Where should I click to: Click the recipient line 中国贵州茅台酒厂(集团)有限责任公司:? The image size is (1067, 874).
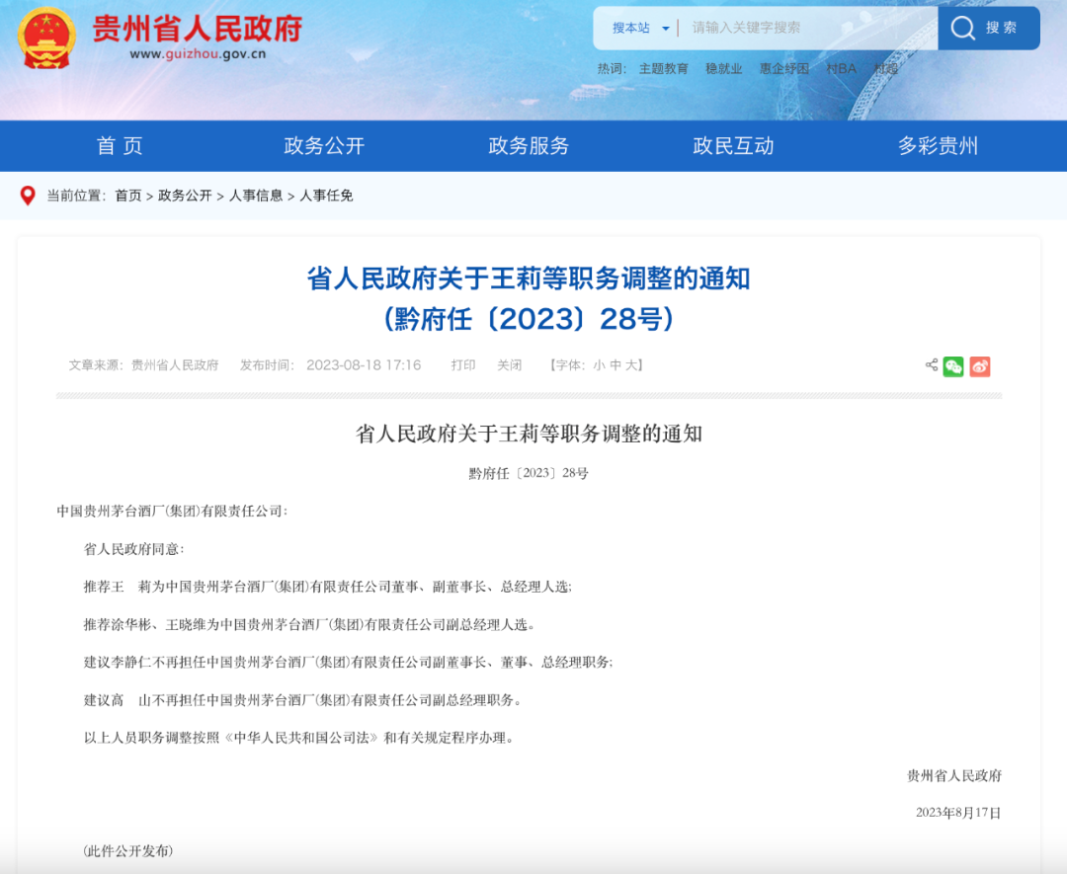pyautogui.click(x=172, y=511)
